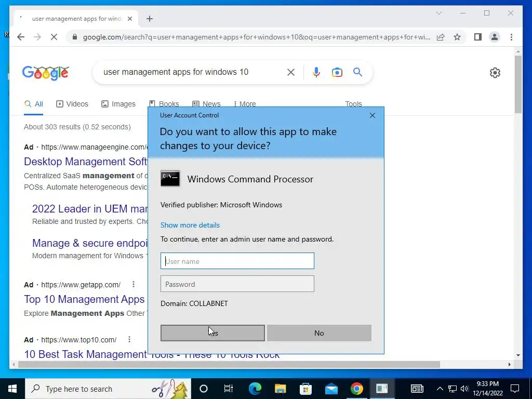This screenshot has width=532, height=399.
Task: Open Microsoft Store from taskbar
Action: pyautogui.click(x=305, y=389)
